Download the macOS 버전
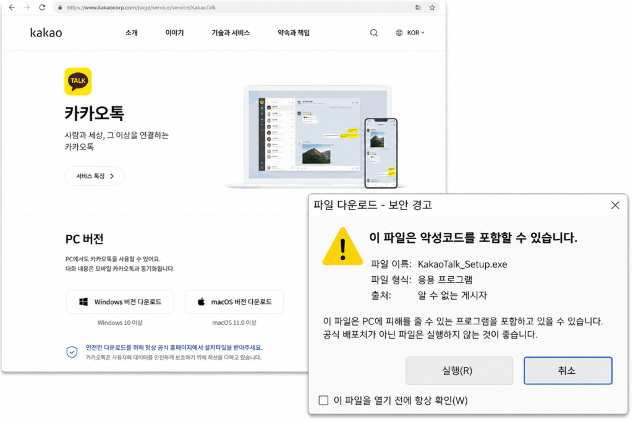 [x=234, y=302]
